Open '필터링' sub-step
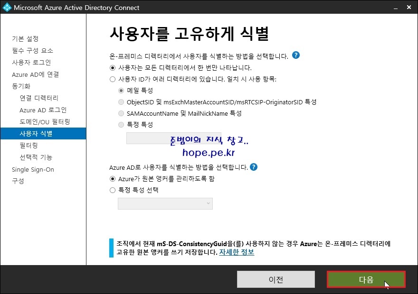This screenshot has height=294, width=418. [x=29, y=146]
